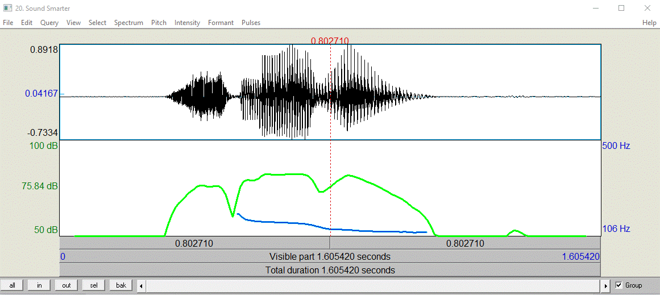Viewport: 660px width, 295px height.
Task: Click the 'all' zoom button
Action: click(13, 285)
